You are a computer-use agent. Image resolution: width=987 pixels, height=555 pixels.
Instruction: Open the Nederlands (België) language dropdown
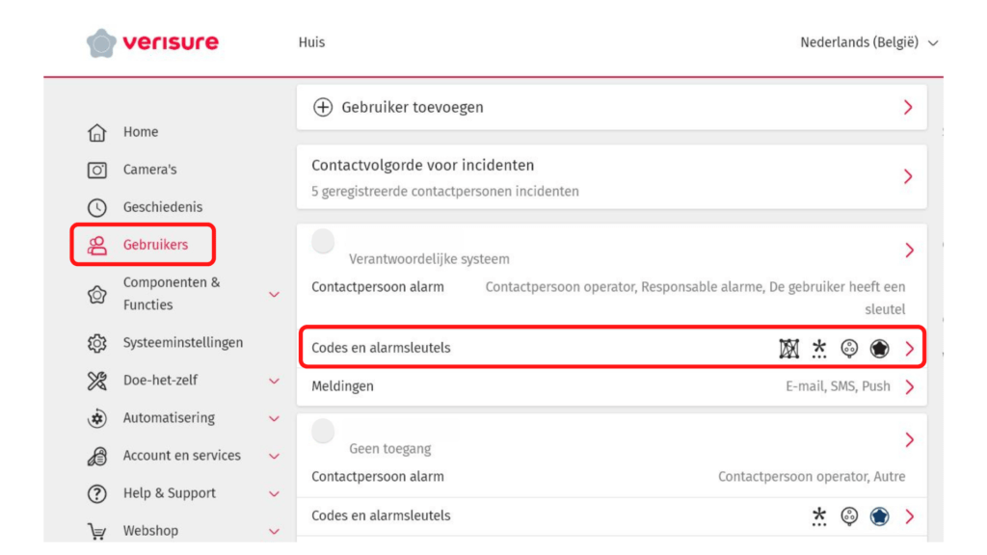[868, 42]
